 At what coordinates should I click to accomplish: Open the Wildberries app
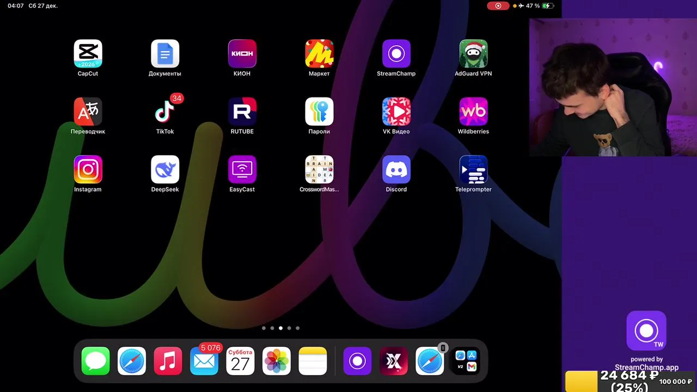(x=473, y=112)
